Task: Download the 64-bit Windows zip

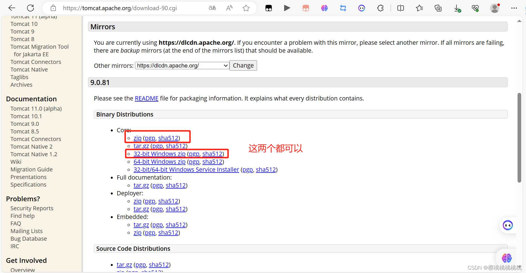Action: pos(160,162)
